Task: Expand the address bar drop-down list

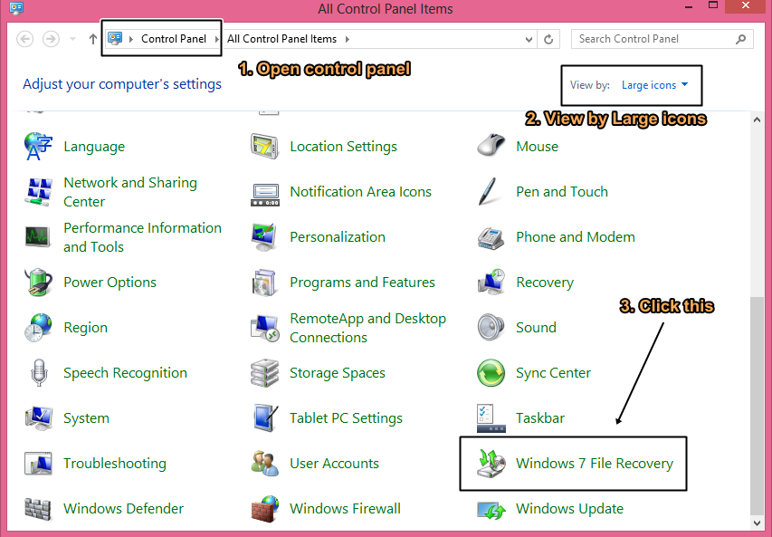Action: (x=527, y=39)
